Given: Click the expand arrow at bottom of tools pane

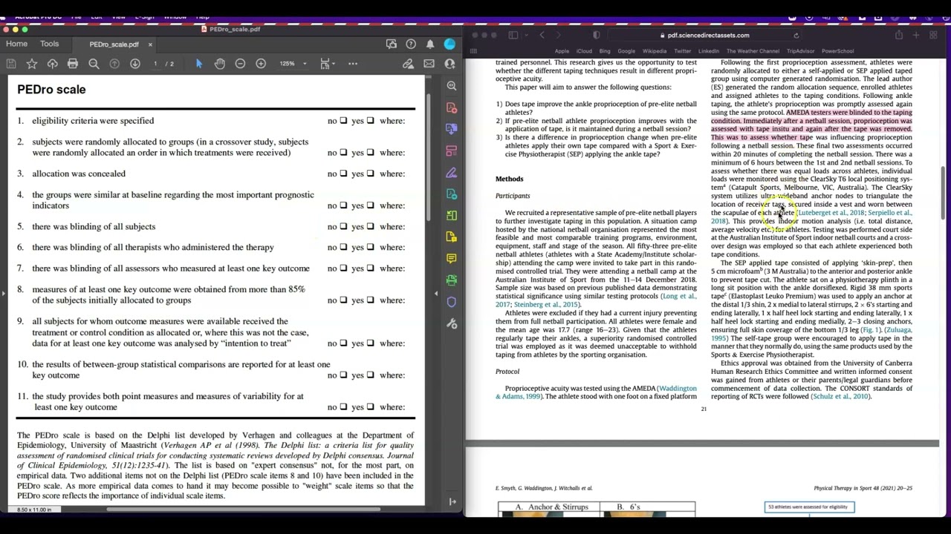Looking at the screenshot, I should (x=452, y=502).
